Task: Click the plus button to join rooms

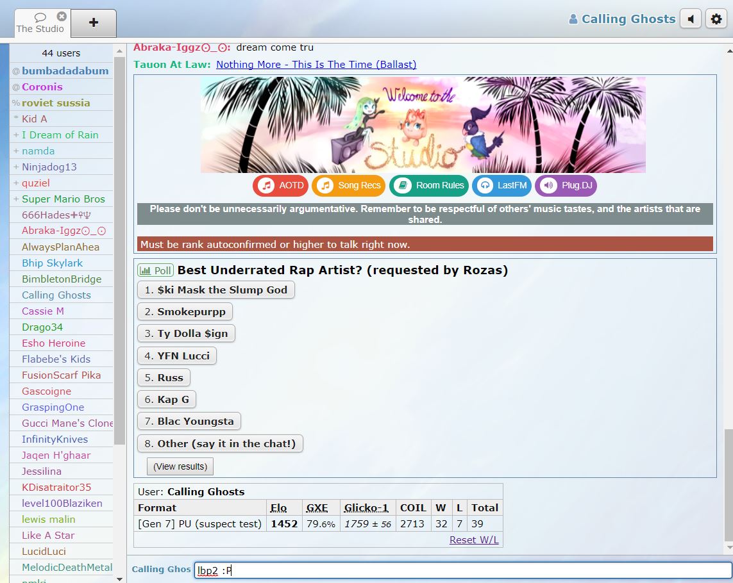Action: point(94,23)
